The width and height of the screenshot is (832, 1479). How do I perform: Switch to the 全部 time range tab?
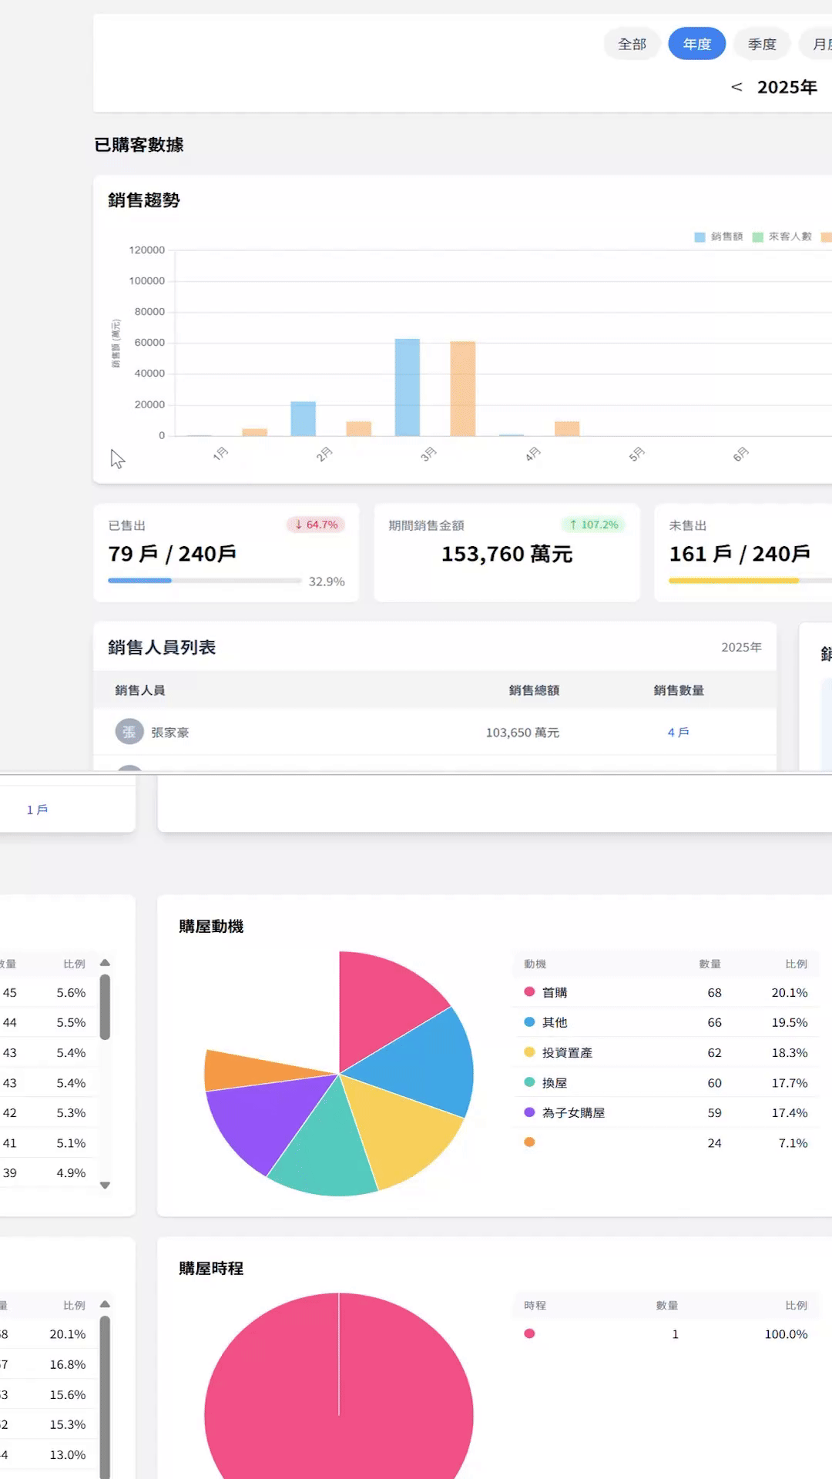[632, 44]
